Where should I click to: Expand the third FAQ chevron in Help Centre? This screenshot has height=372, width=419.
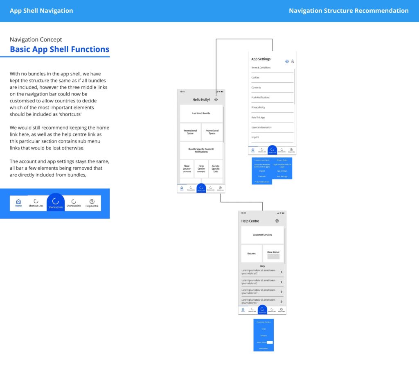pos(281,292)
